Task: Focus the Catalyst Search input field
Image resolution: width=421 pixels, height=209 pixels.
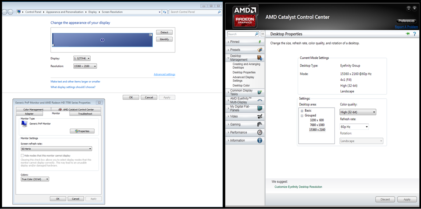Action: point(241,34)
